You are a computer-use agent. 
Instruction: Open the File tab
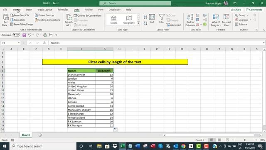5,10
